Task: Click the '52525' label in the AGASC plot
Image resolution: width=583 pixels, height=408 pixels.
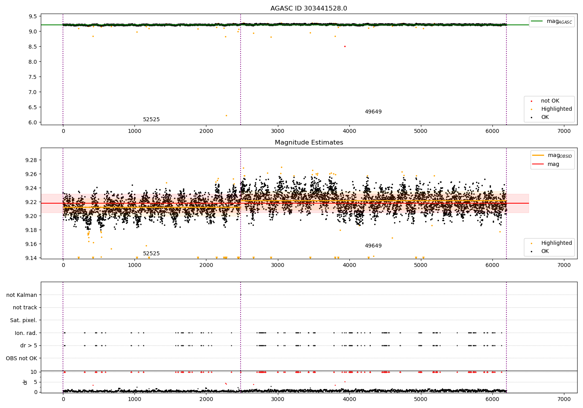Action: (x=151, y=120)
